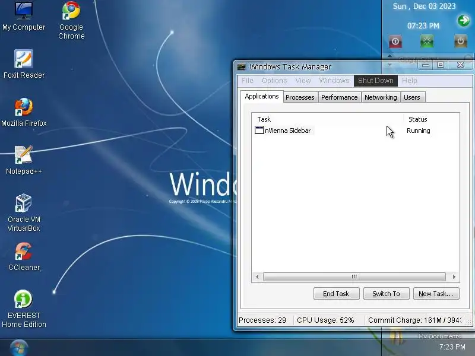Sort by Task column header
475x356 pixels.
328,119
